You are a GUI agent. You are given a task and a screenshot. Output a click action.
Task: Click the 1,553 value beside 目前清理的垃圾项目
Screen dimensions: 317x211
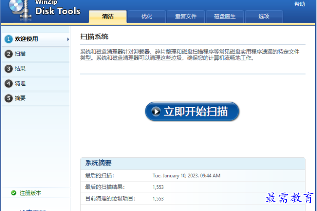[x=158, y=199]
